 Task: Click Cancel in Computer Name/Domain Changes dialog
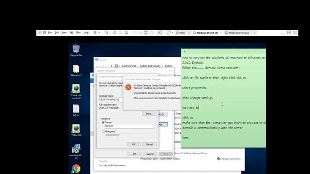(149, 145)
